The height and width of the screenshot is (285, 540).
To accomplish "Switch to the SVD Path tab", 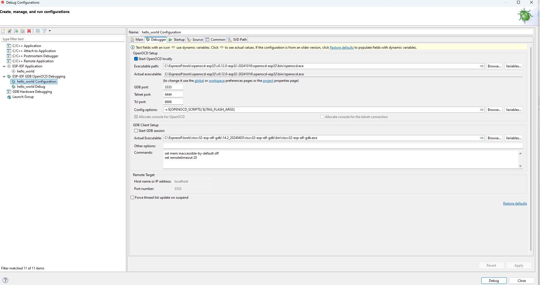I will 237,40.
